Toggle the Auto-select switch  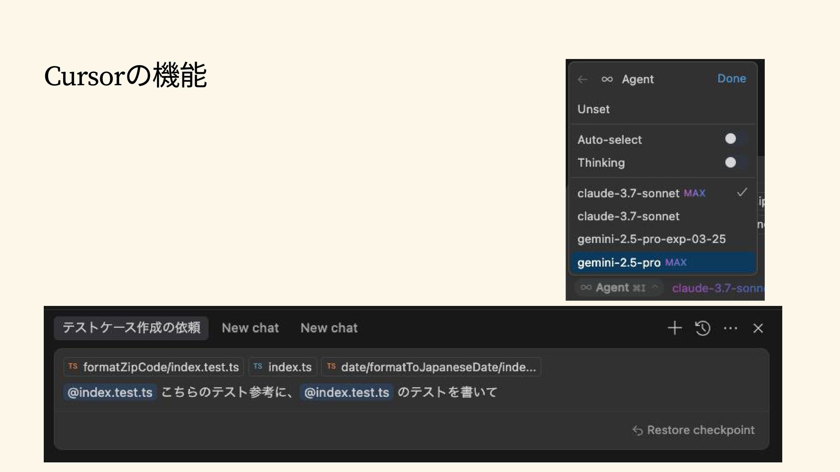(735, 139)
